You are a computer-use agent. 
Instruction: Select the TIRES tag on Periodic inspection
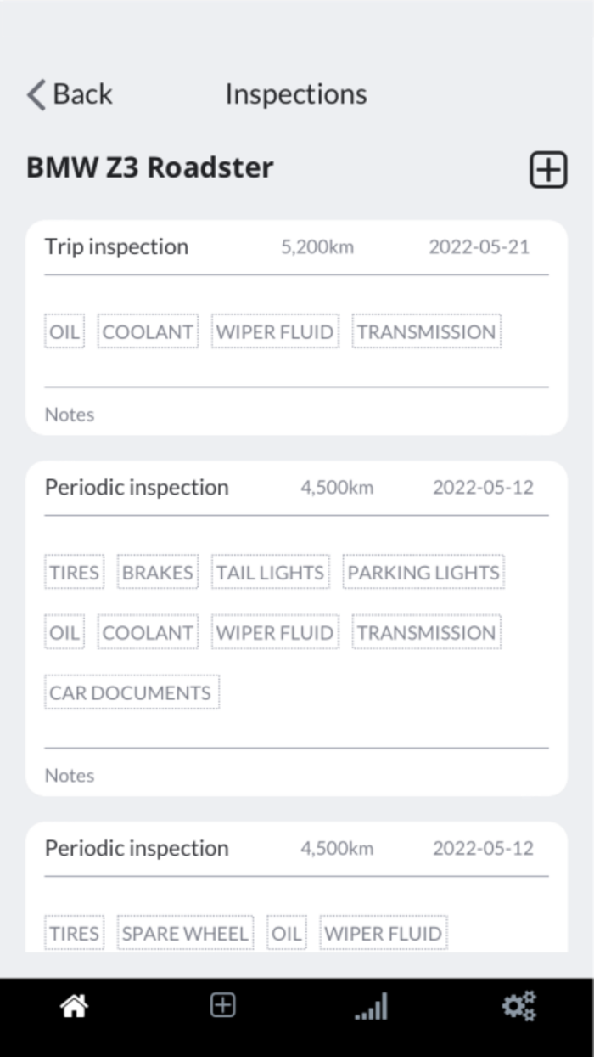(x=74, y=572)
